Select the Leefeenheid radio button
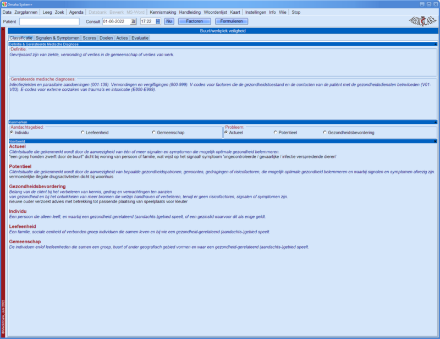The image size is (440, 339). (82, 133)
